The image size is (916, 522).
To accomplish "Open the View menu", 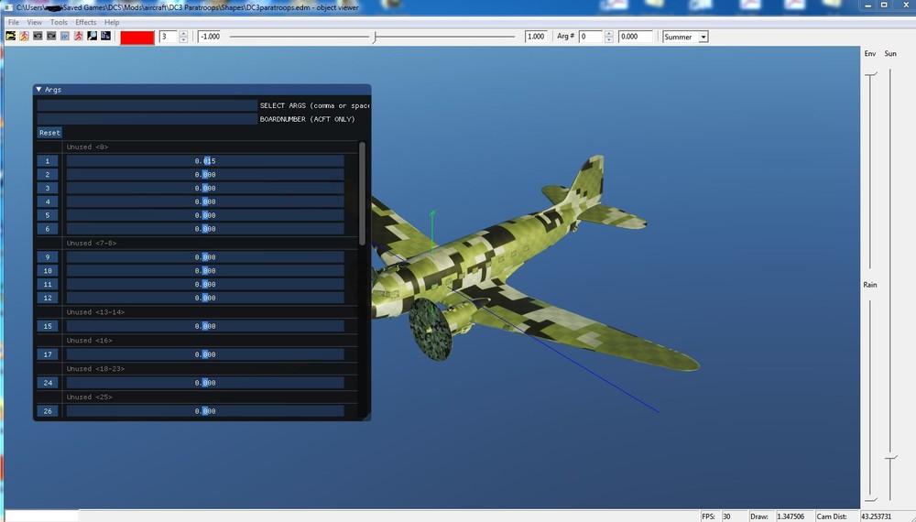I will coord(35,22).
